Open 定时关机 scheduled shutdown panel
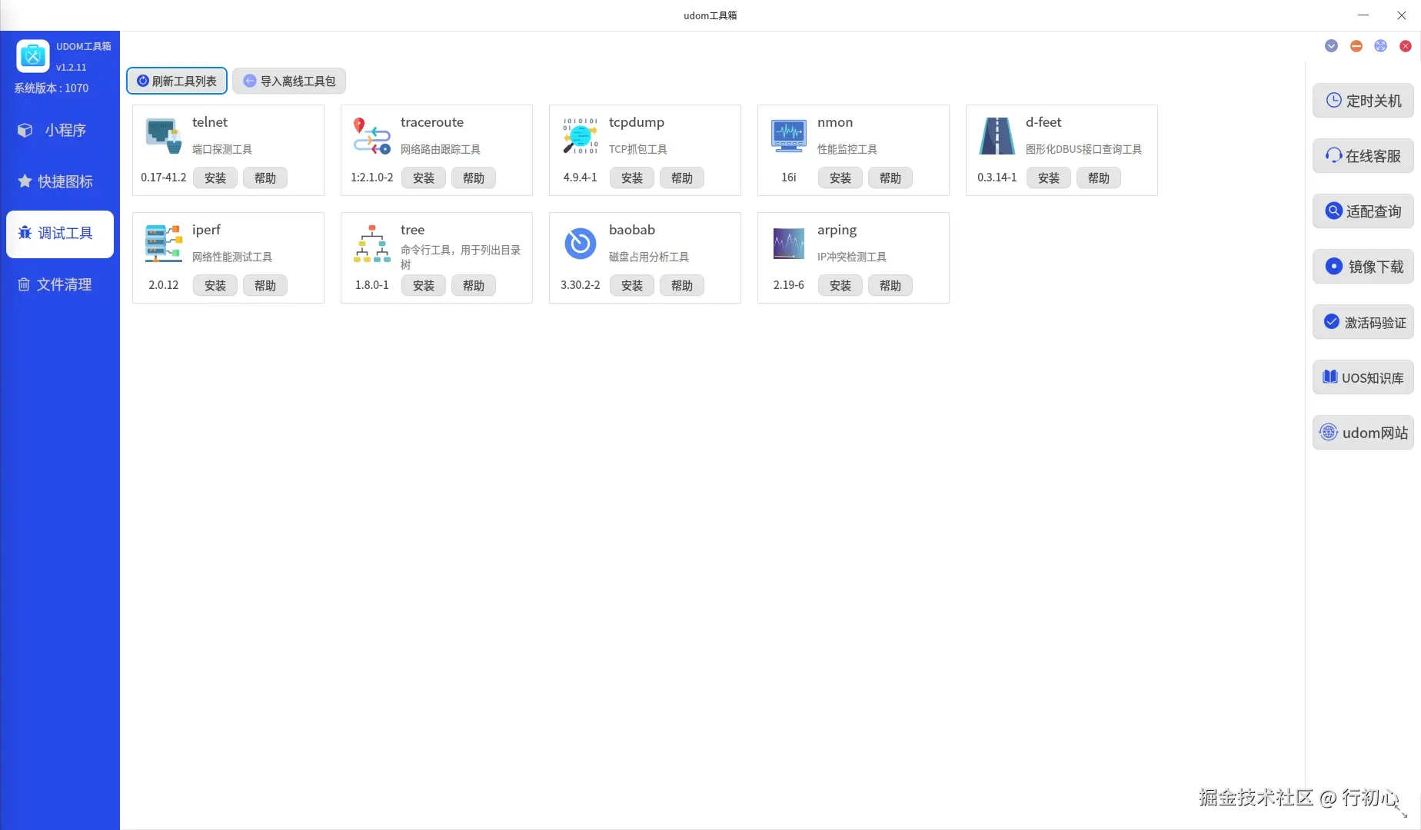Screen dimensions: 1421x830 point(1362,101)
